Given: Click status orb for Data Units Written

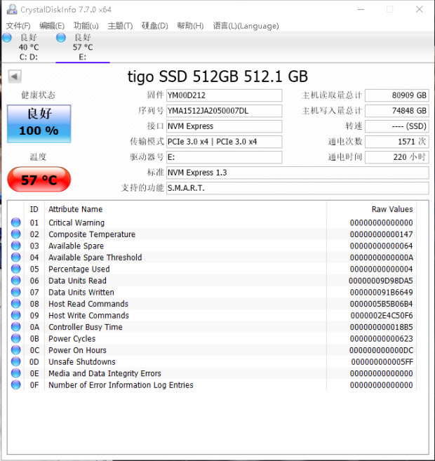Looking at the screenshot, I should pyautogui.click(x=16, y=292).
